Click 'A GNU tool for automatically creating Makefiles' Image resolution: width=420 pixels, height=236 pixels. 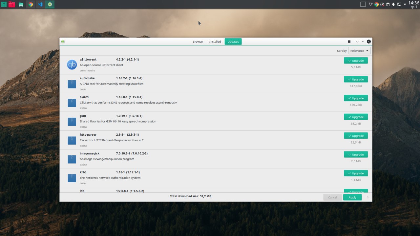coord(112,84)
